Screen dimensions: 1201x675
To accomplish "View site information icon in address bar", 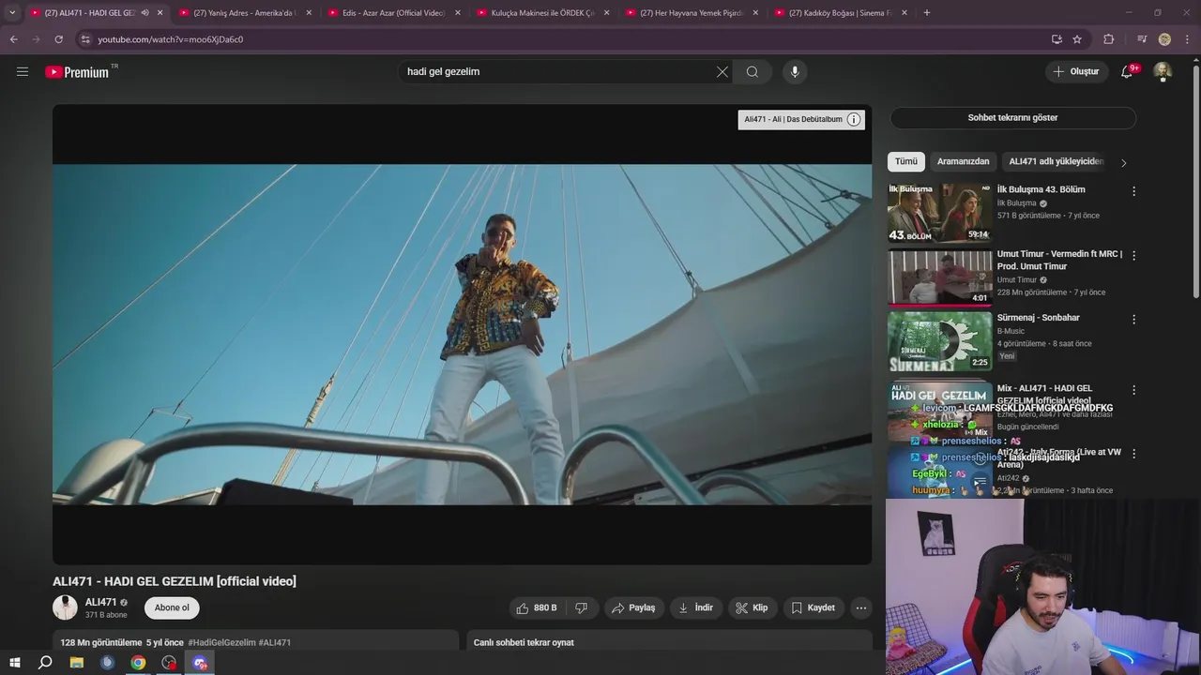I will tap(85, 39).
